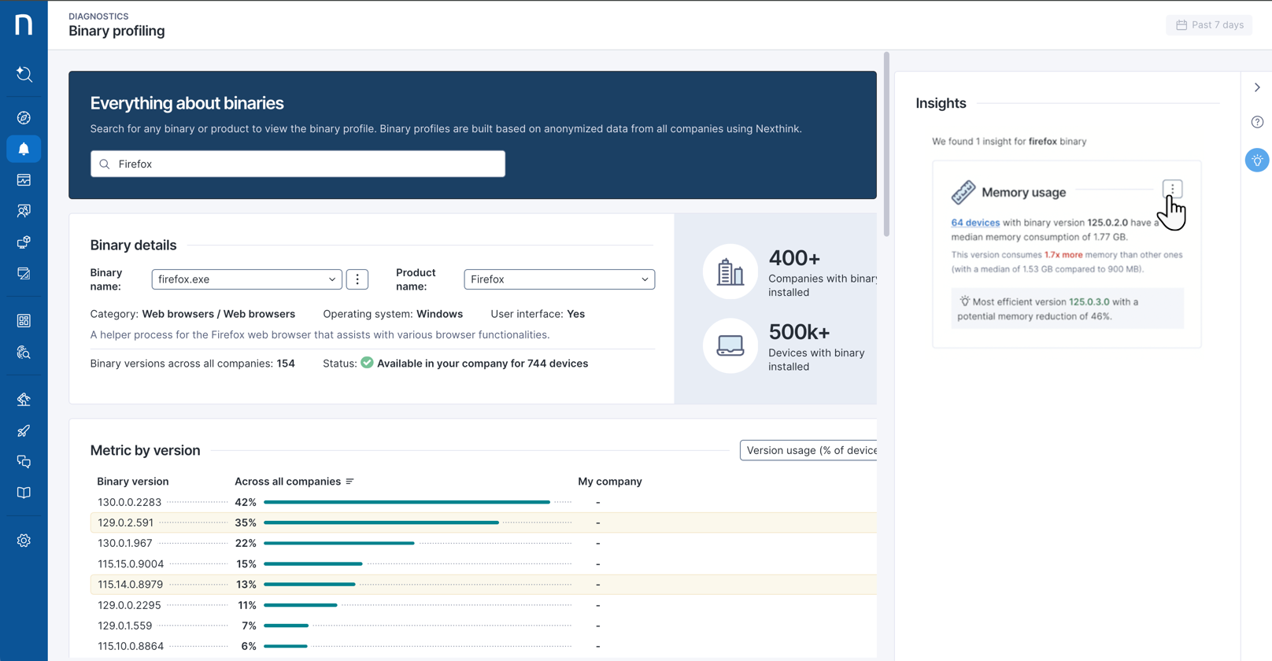Select version row 130.0.0.2283

(x=483, y=502)
